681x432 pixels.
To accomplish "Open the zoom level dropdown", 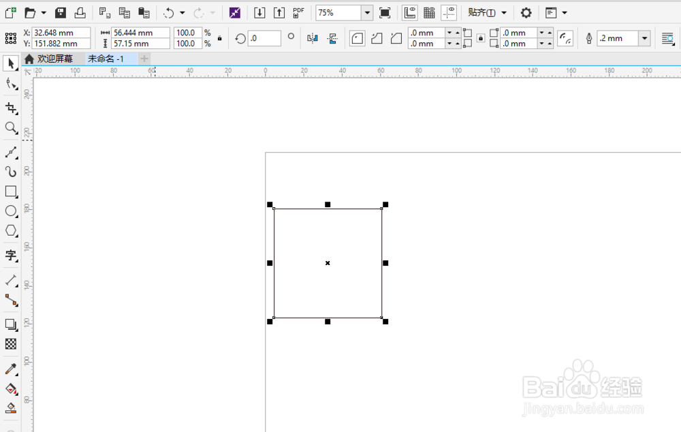I will coord(366,12).
